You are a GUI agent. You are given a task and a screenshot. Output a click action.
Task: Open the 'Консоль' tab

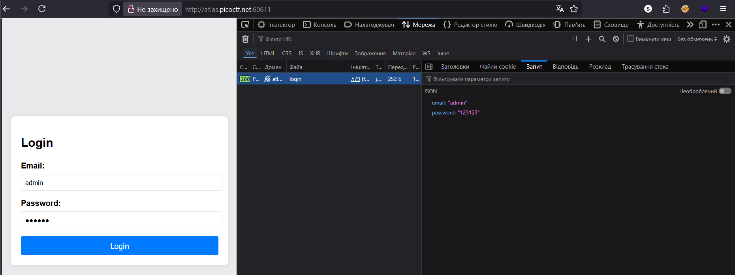pos(320,24)
